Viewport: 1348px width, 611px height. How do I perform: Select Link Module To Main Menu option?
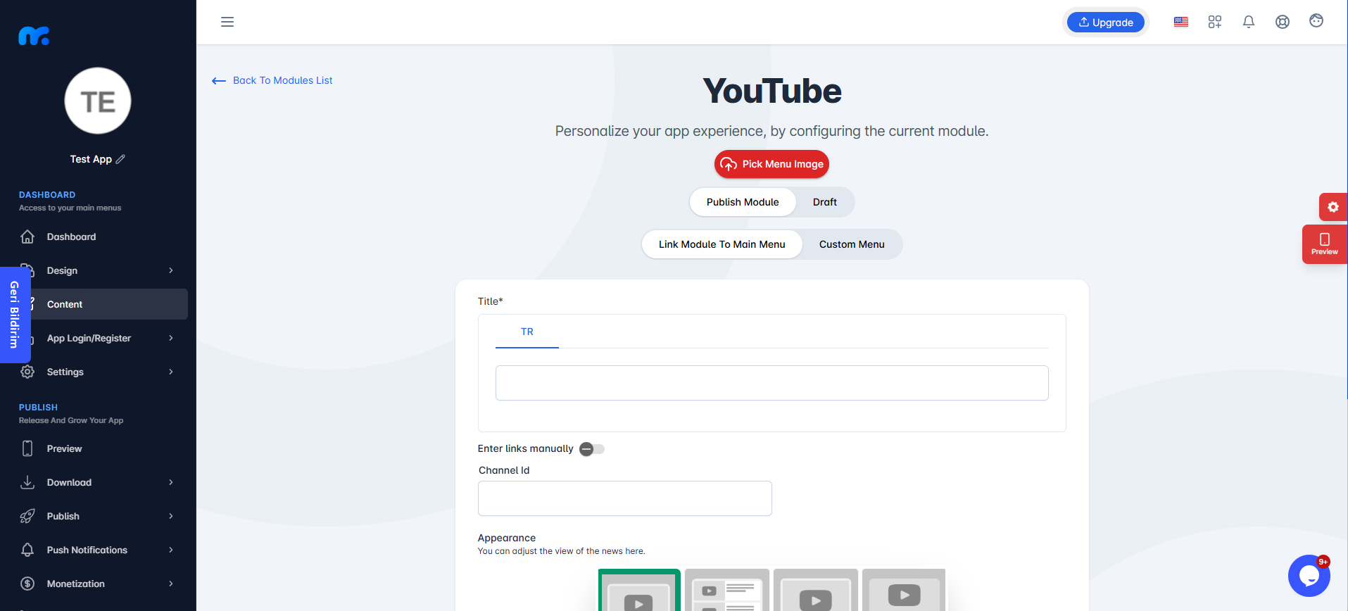722,244
